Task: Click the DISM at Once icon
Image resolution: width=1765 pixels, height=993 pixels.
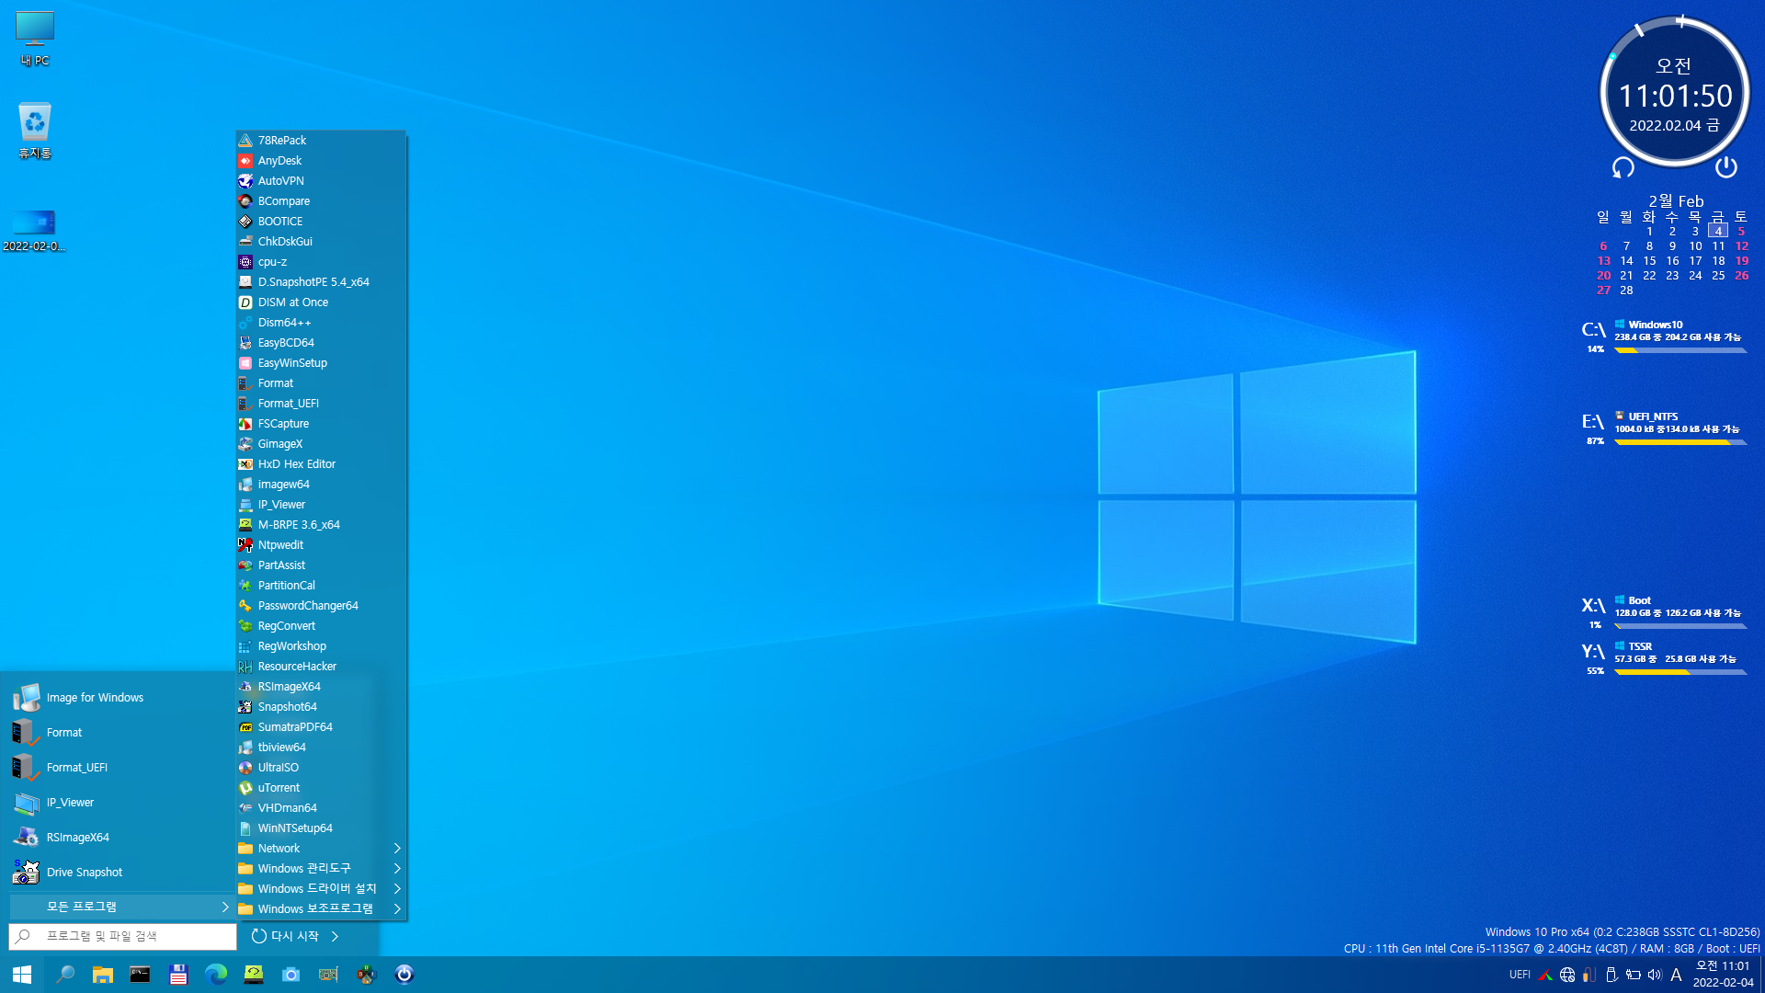Action: click(245, 302)
